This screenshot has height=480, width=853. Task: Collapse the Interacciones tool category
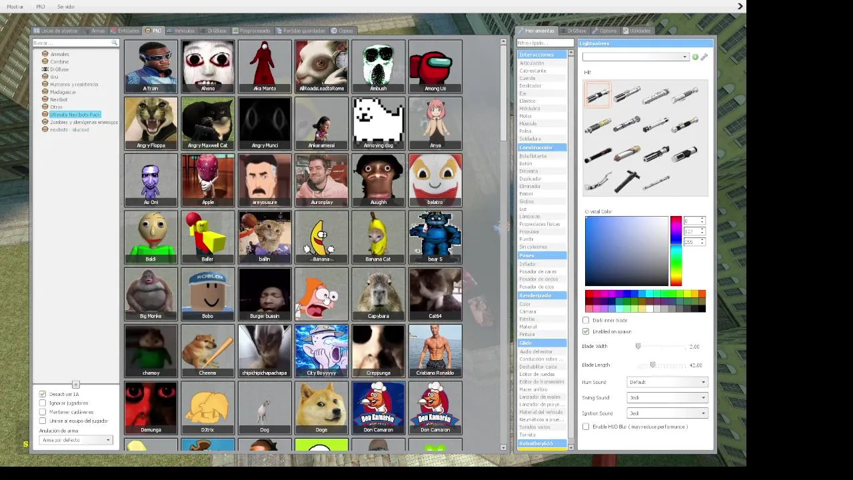click(x=542, y=55)
